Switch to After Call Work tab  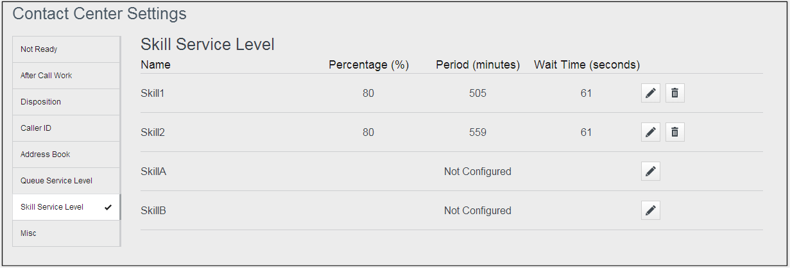(x=66, y=76)
